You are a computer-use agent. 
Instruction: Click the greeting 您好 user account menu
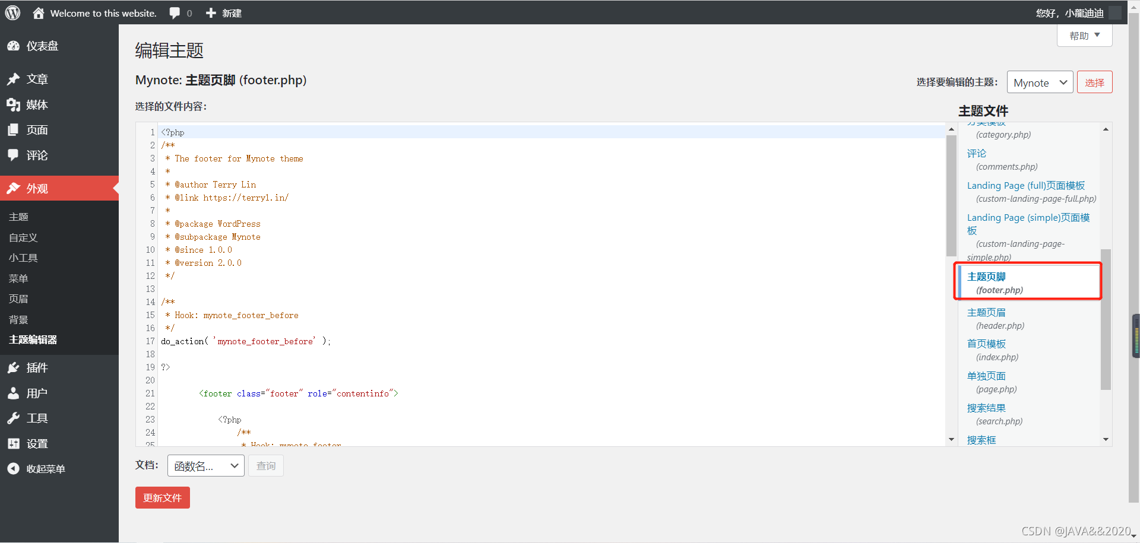click(1069, 13)
